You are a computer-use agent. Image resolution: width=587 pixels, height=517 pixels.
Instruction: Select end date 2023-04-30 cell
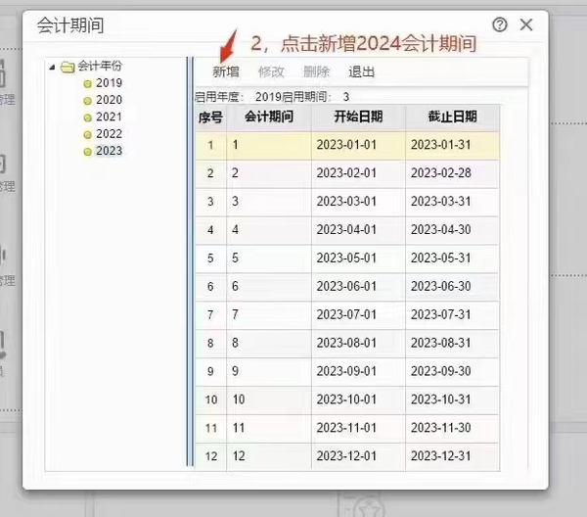(x=452, y=230)
